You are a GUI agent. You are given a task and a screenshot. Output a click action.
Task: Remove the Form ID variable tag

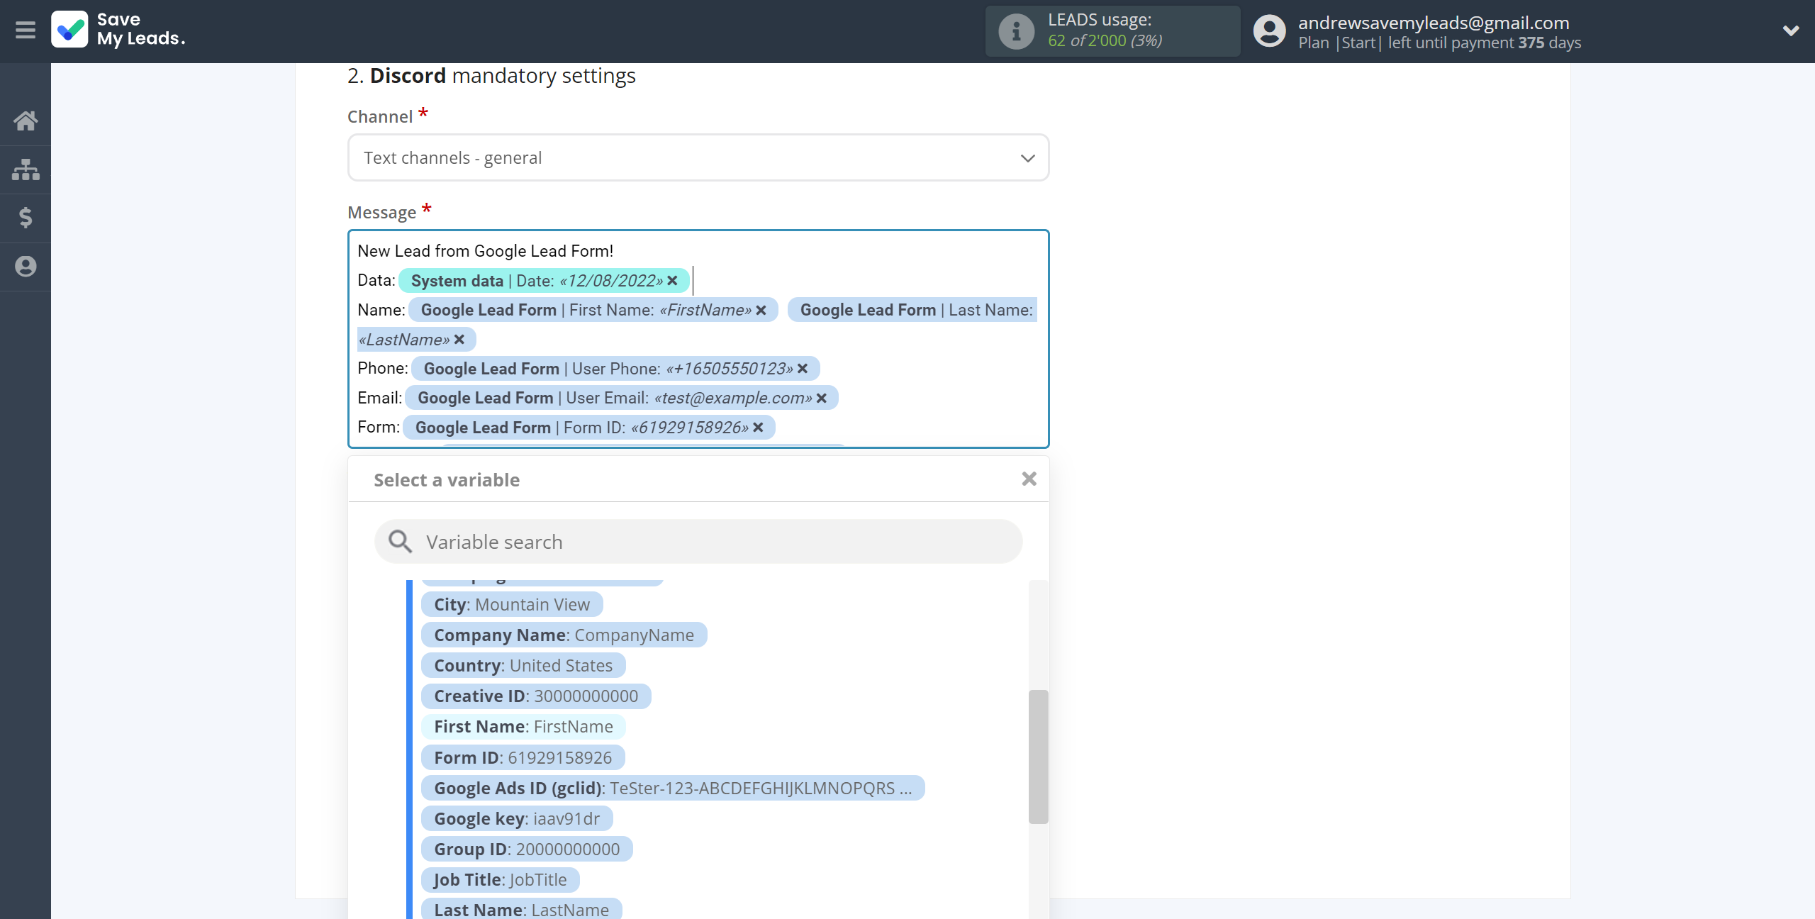coord(758,428)
